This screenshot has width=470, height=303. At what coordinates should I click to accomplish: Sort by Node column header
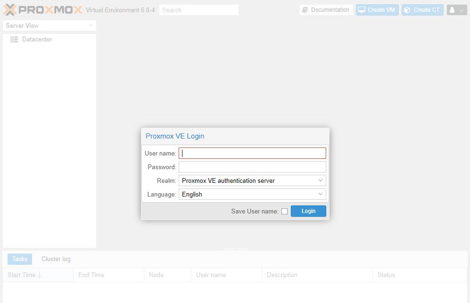coord(167,275)
